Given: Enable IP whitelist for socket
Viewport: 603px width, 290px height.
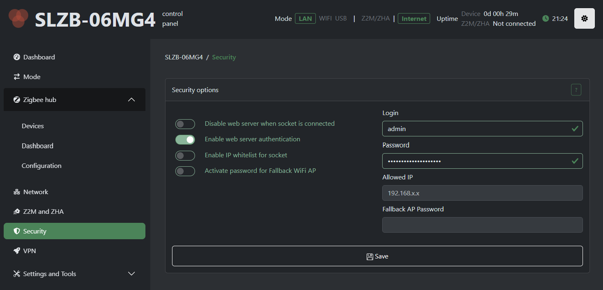Looking at the screenshot, I should pyautogui.click(x=185, y=155).
